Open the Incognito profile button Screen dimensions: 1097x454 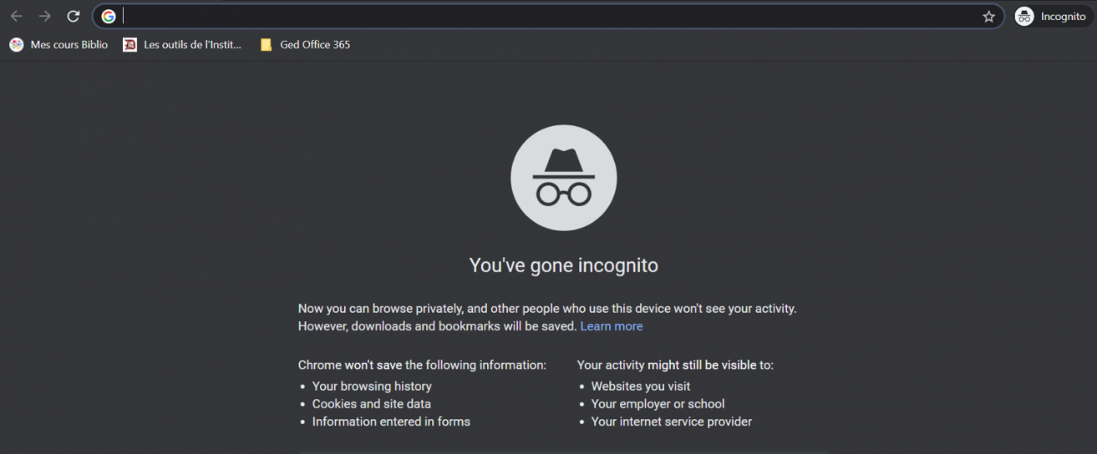coord(1053,17)
